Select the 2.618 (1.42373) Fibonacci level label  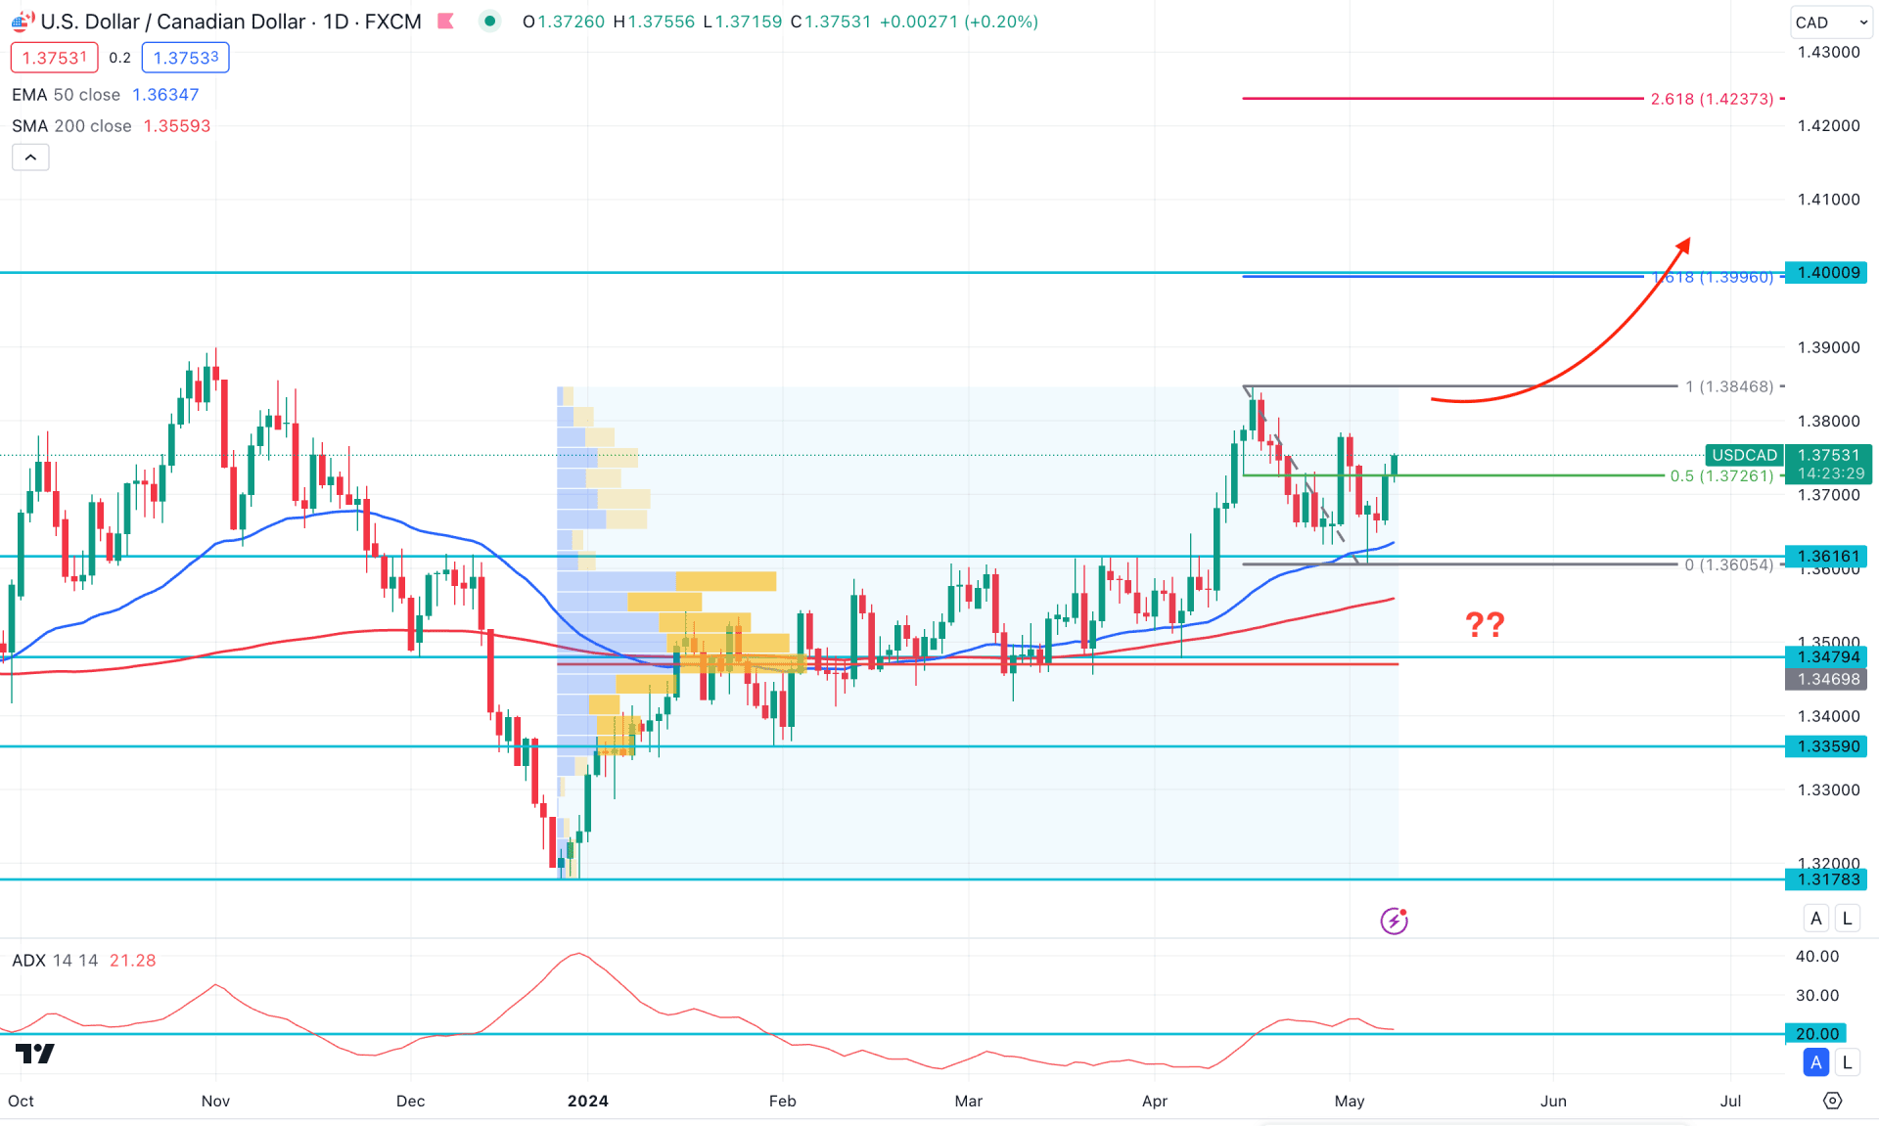pos(1712,99)
